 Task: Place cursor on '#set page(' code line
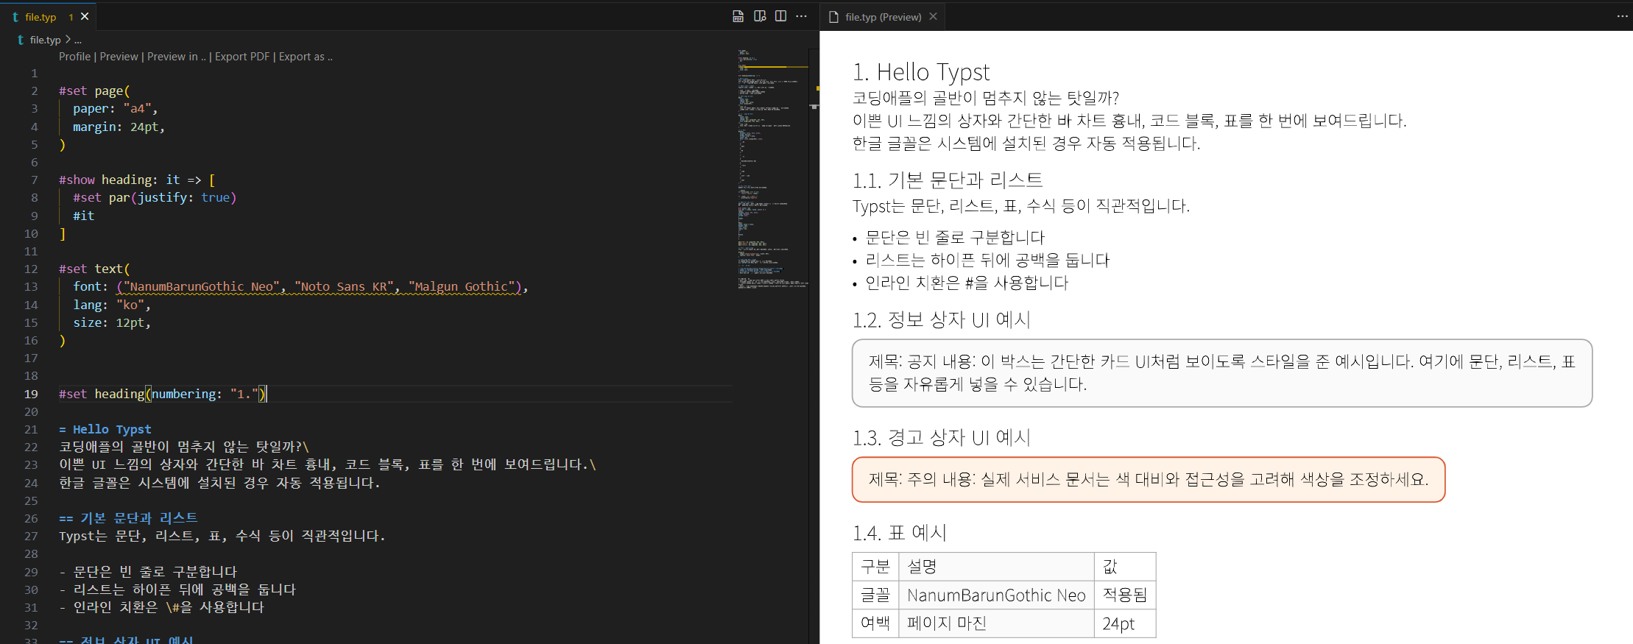pos(94,91)
